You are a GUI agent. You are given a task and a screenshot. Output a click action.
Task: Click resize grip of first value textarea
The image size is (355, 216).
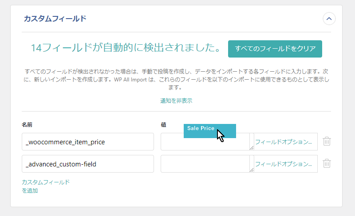252,148
